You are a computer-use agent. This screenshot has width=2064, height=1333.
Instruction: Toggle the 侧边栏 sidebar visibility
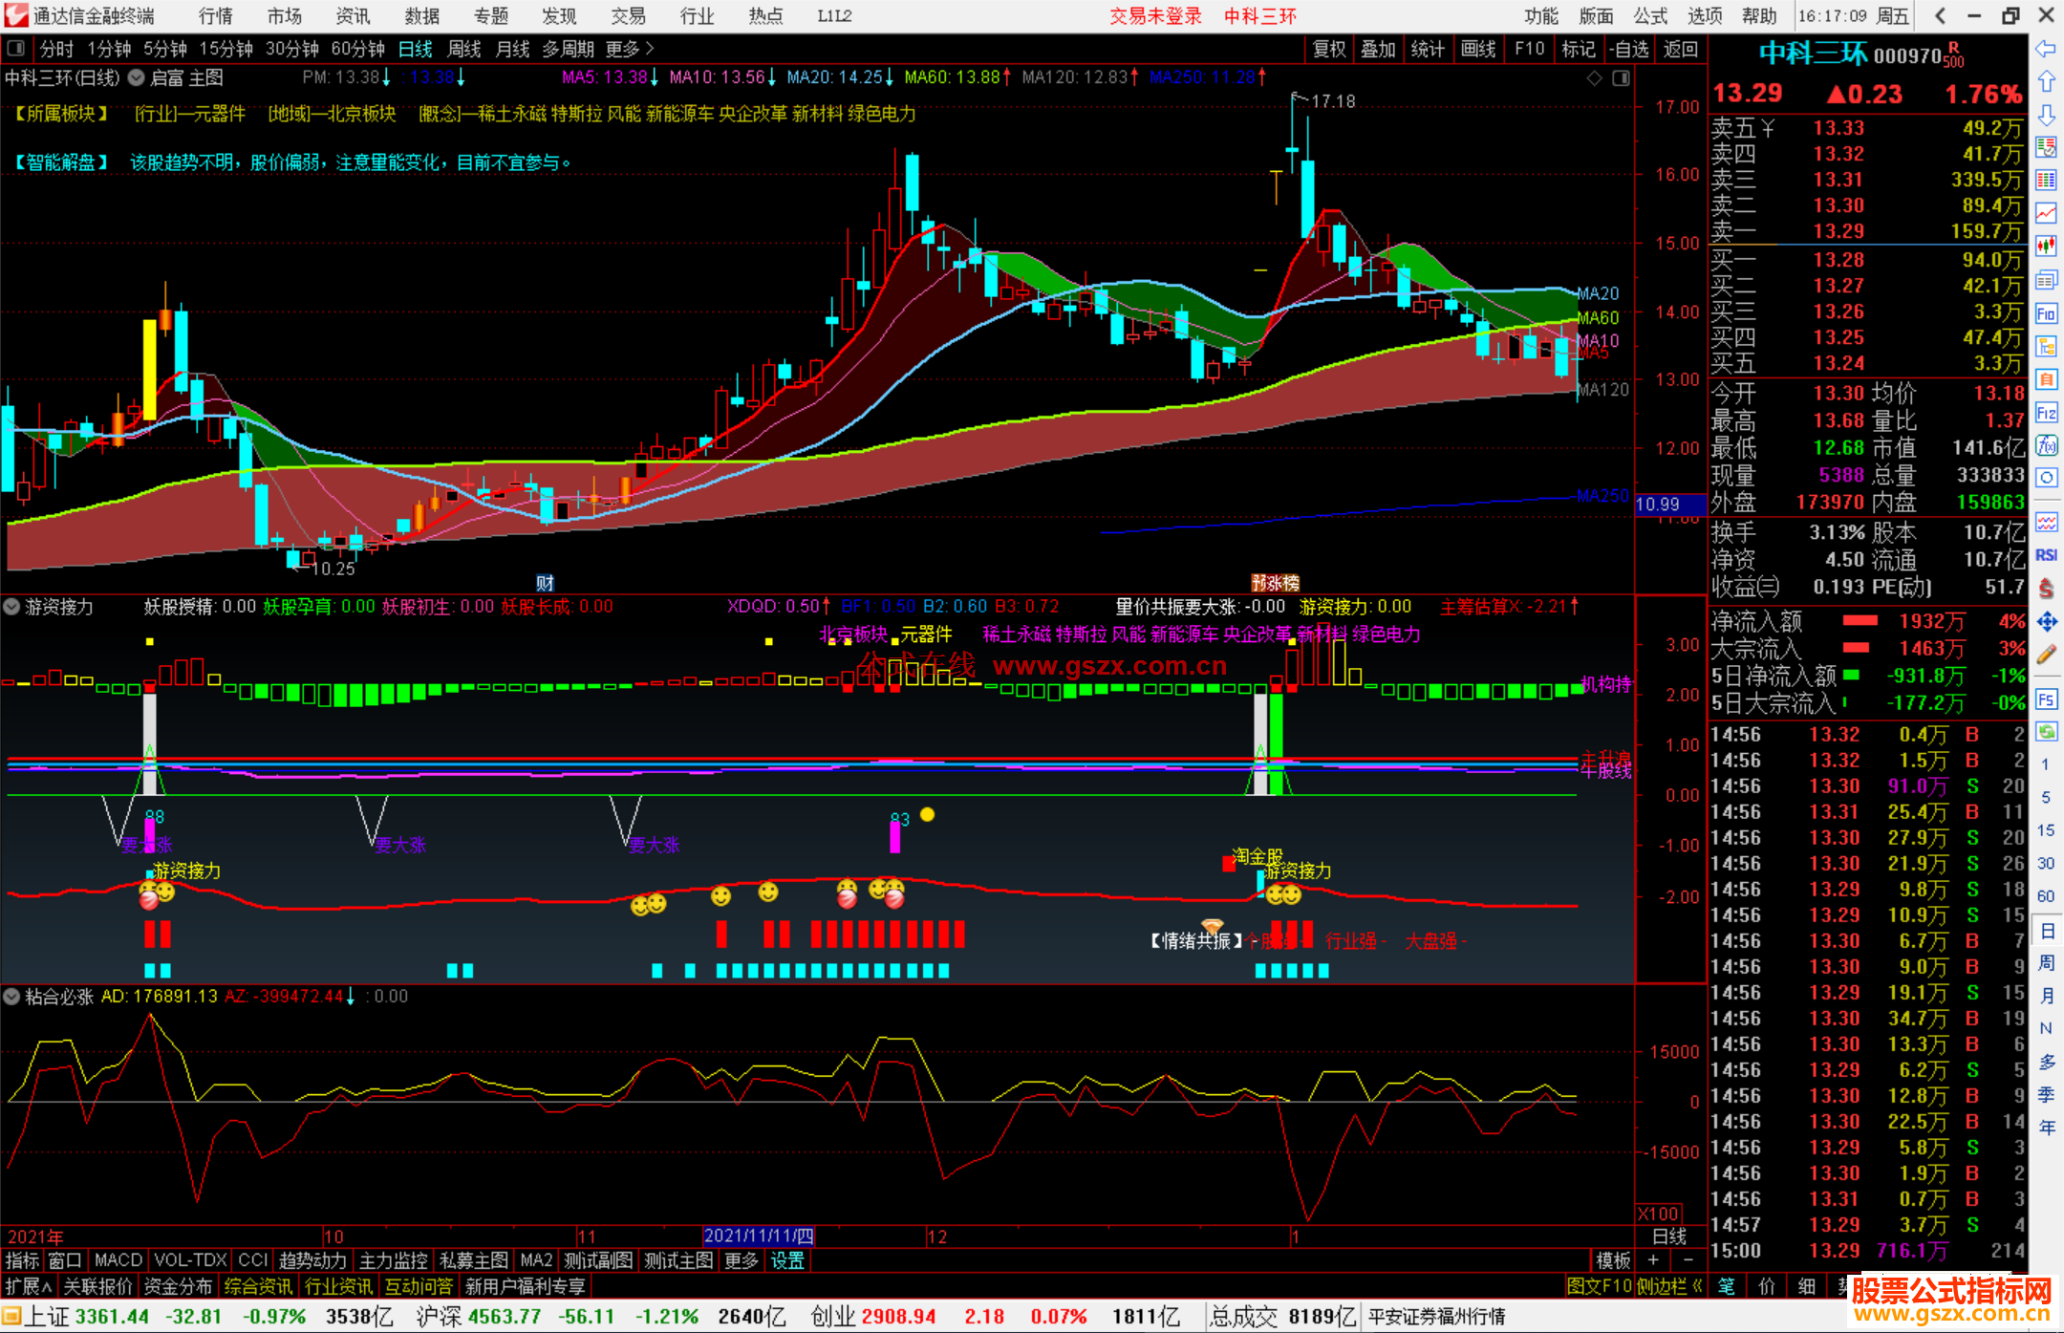[x=1669, y=1286]
